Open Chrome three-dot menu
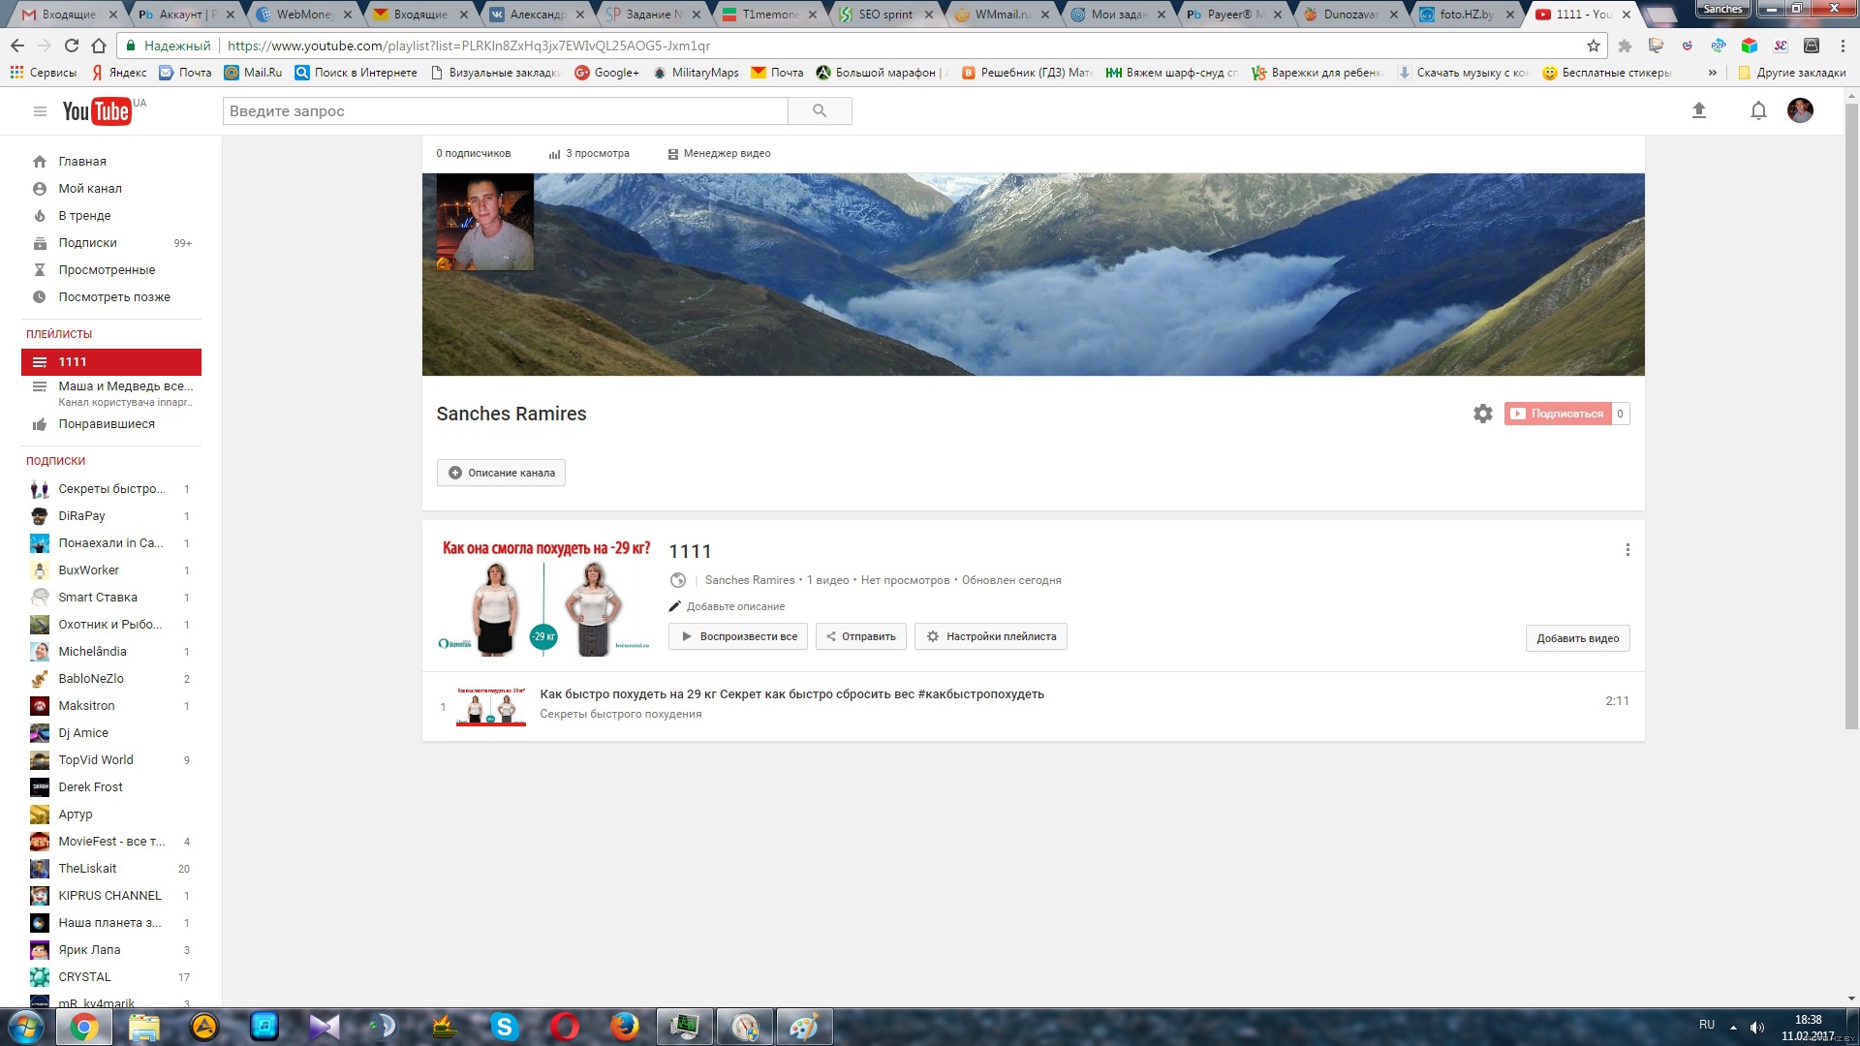 [1843, 46]
